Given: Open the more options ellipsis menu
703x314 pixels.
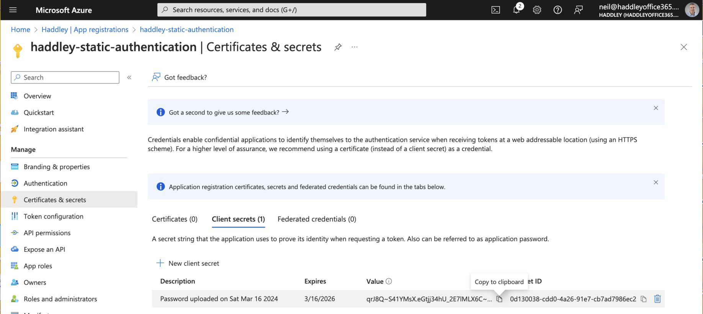Looking at the screenshot, I should coord(355,47).
